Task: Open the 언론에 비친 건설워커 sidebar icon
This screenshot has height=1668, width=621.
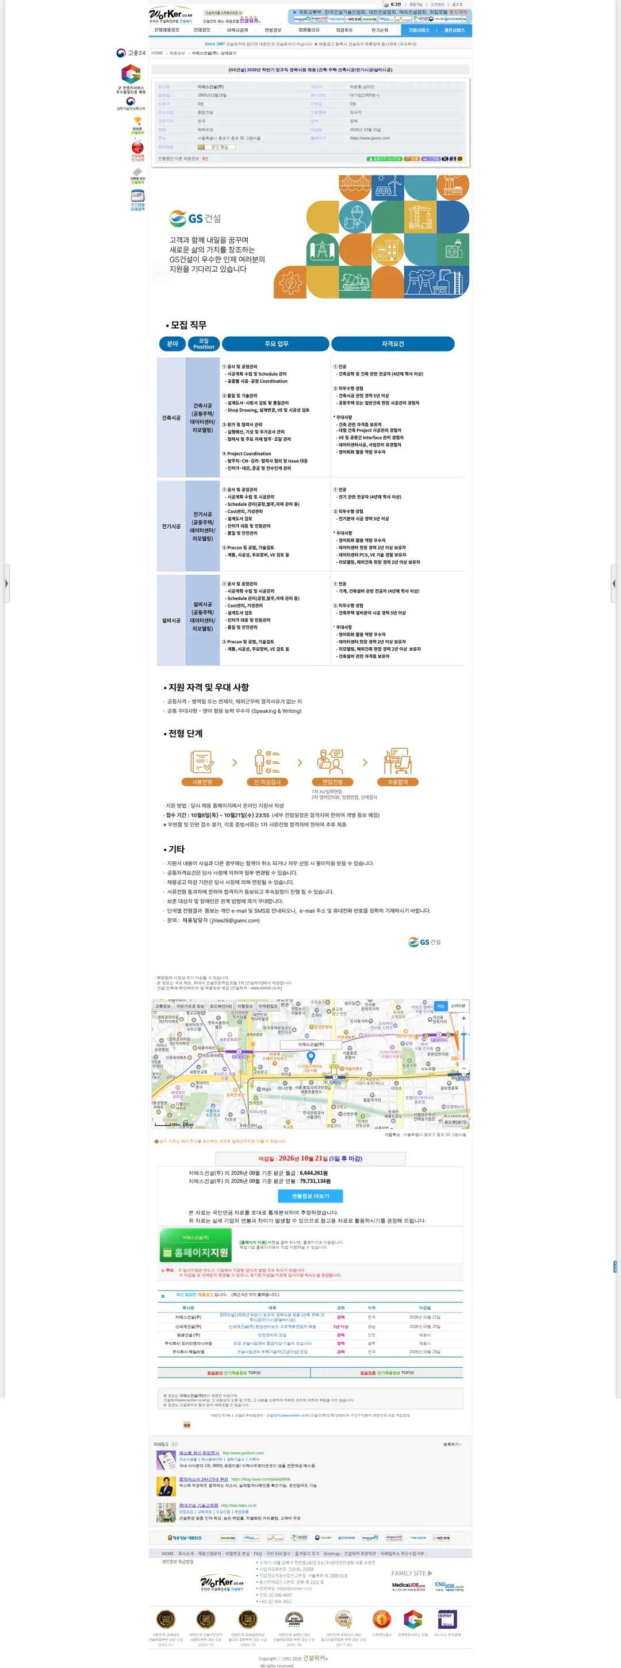Action: coord(137,176)
